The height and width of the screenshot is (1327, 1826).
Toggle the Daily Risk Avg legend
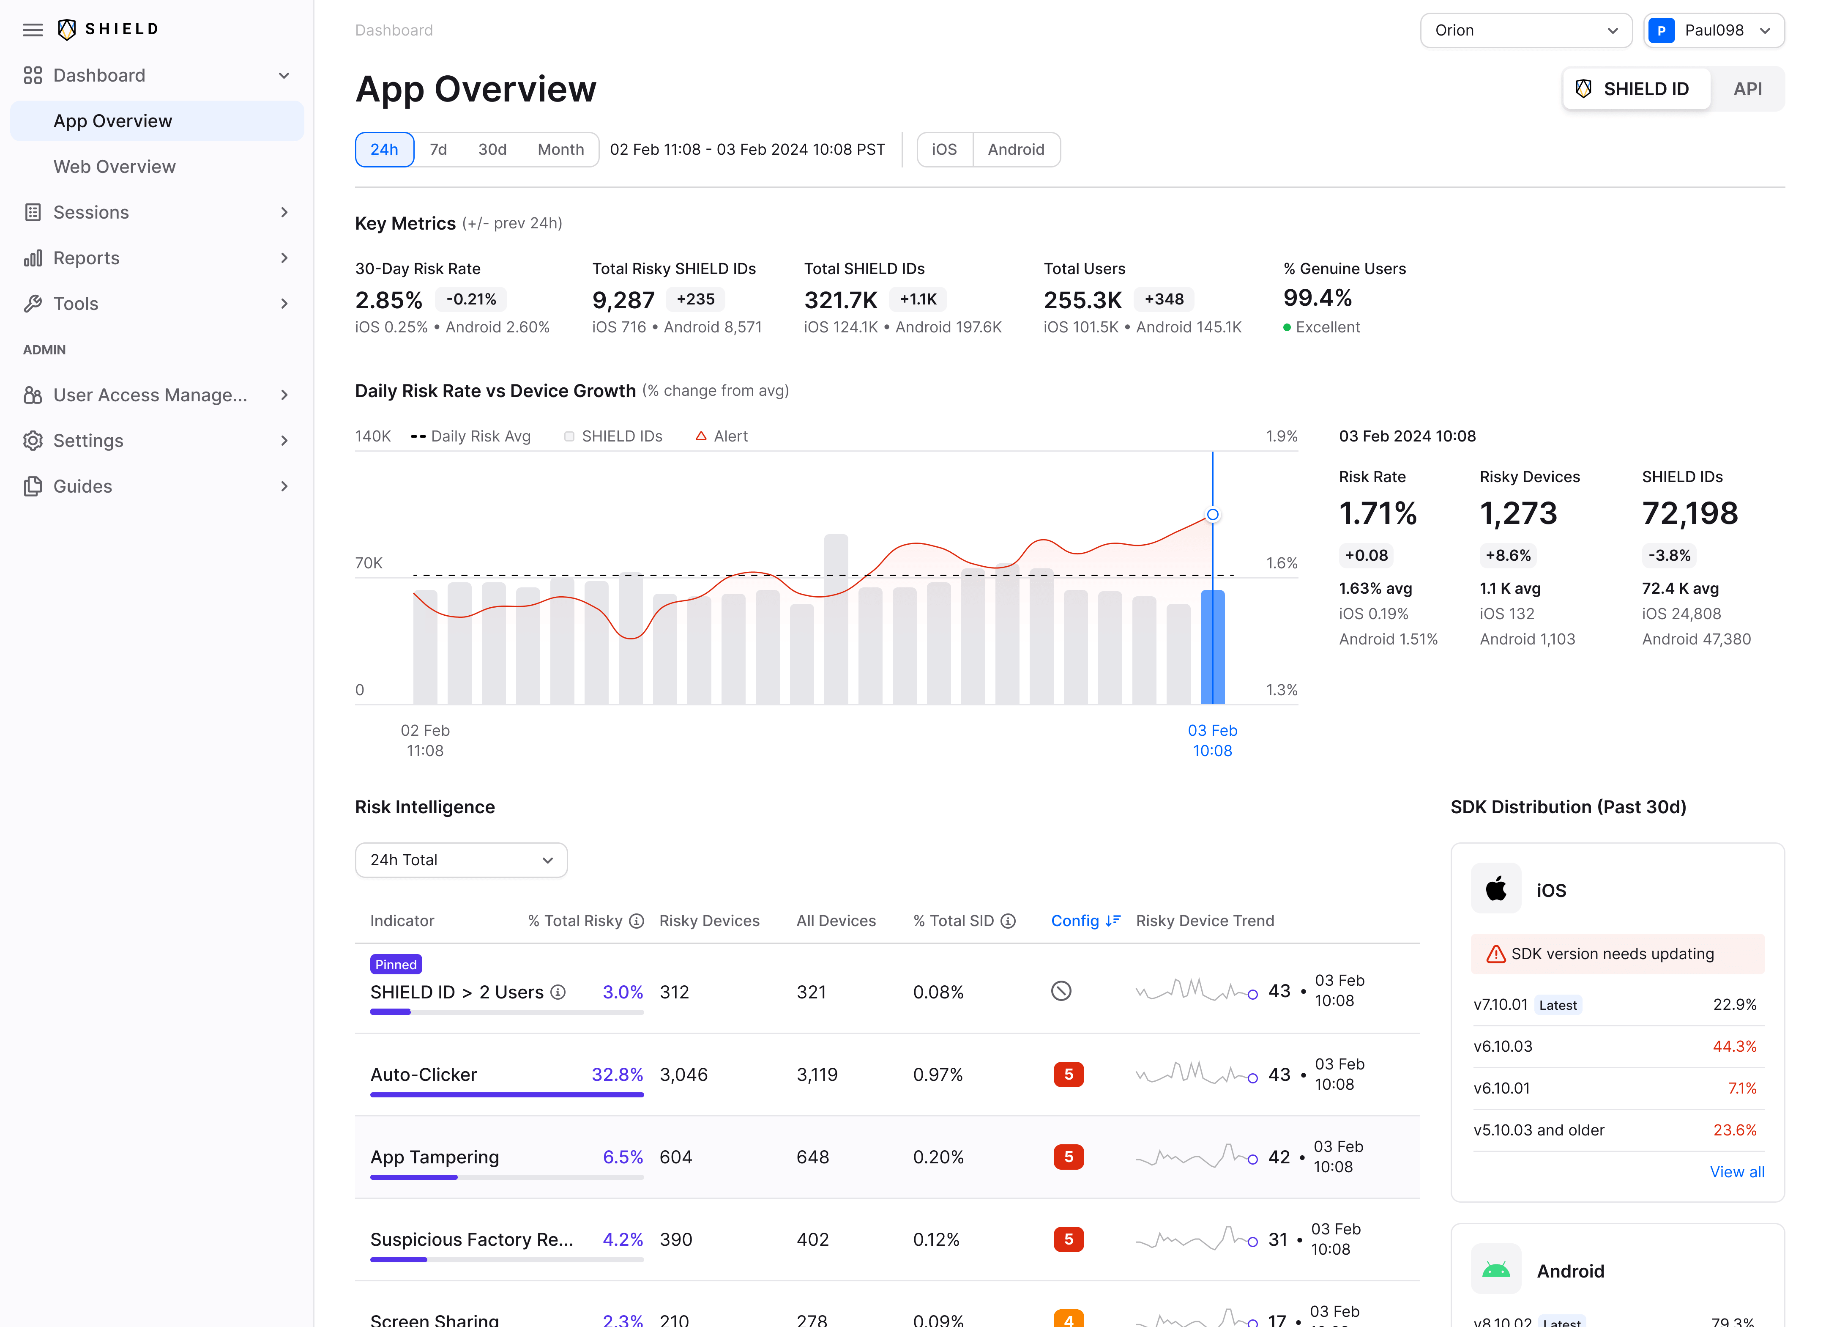[471, 436]
